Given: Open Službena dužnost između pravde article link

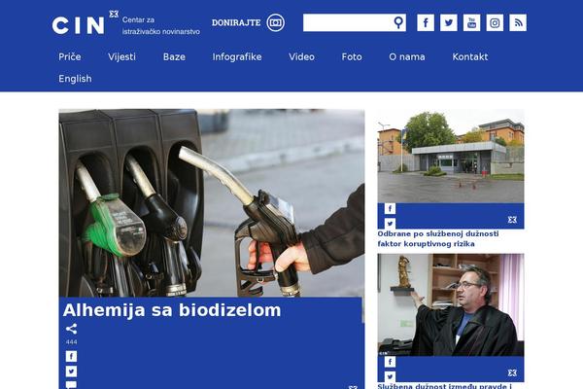Looking at the screenshot, I should [x=444, y=386].
